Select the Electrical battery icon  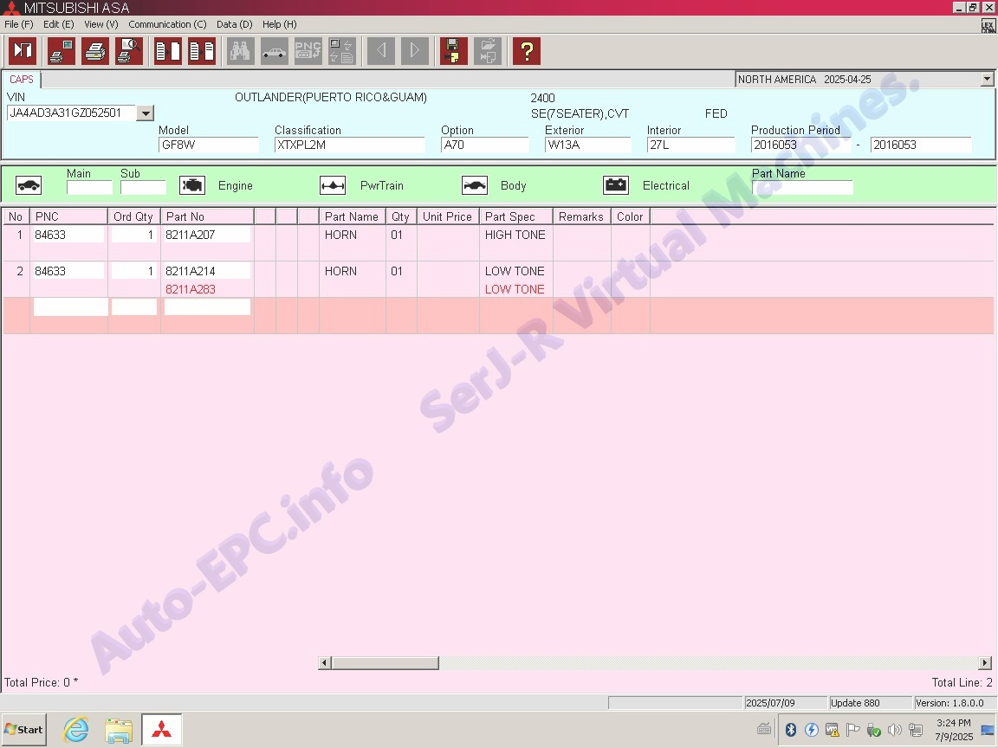(616, 185)
